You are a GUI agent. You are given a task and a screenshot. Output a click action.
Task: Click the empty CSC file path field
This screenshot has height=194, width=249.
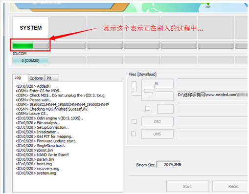tap(212, 121)
